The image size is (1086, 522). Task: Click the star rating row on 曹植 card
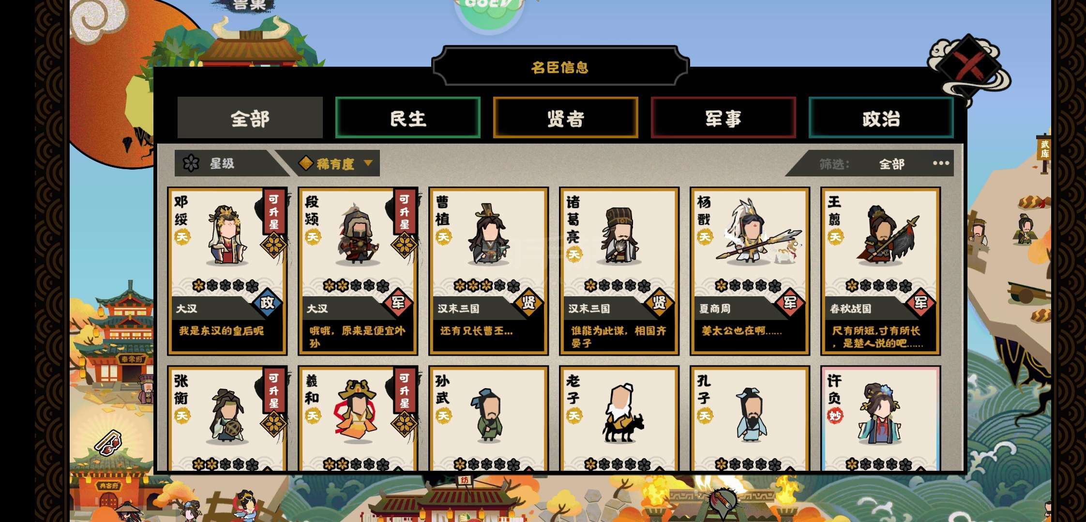[486, 286]
